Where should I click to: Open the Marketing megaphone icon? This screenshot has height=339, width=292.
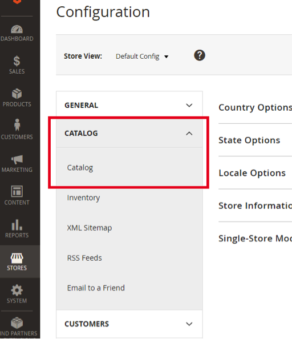17,160
